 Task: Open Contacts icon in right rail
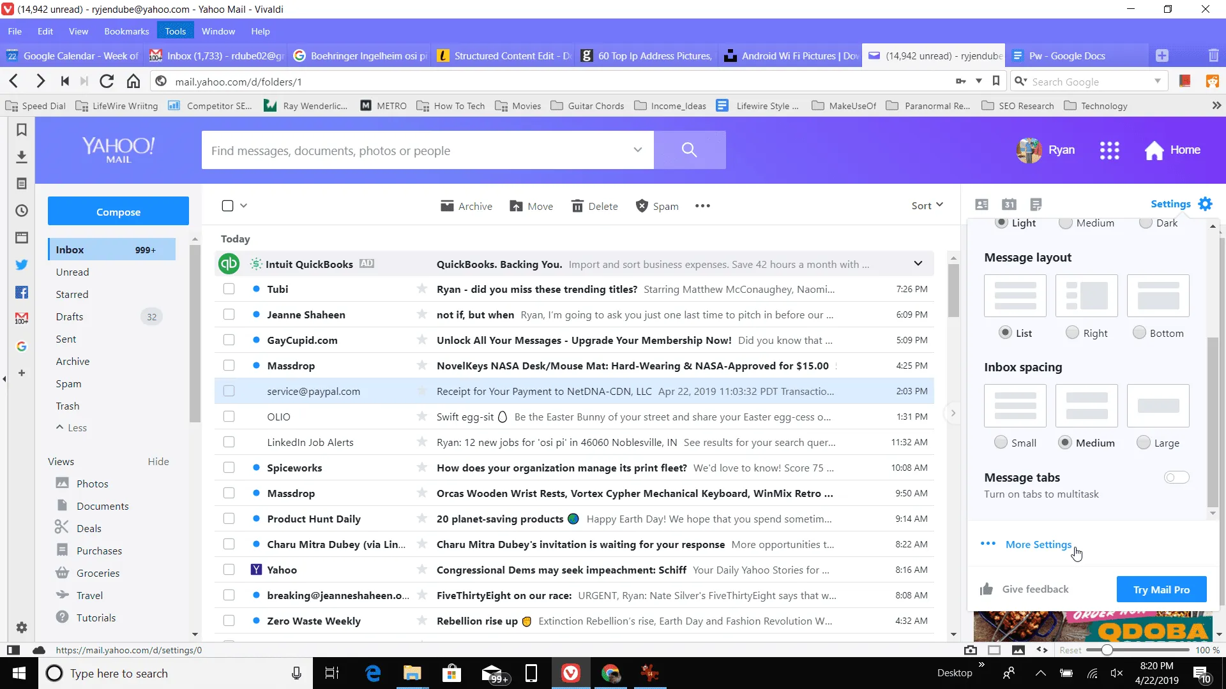pos(981,205)
